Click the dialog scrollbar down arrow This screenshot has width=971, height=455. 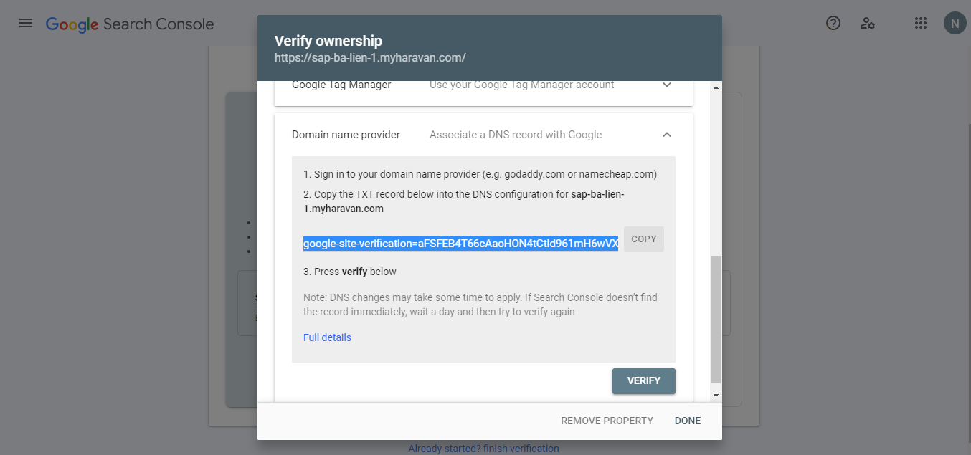coord(716,395)
